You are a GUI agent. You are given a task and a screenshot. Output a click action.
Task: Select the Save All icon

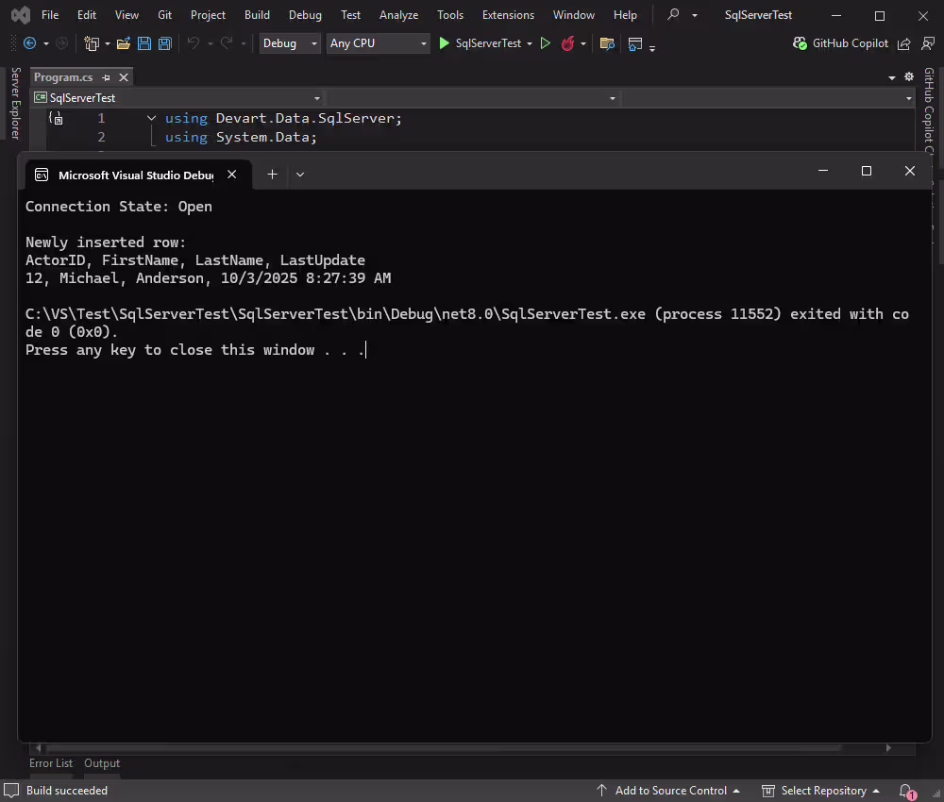[164, 43]
